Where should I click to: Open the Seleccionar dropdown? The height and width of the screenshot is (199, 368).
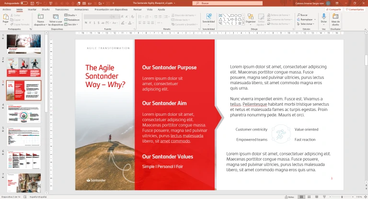(x=306, y=24)
